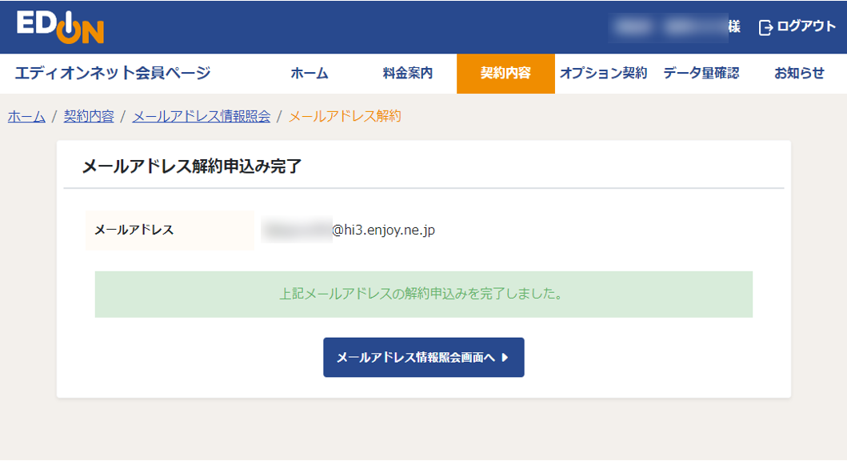Click the green cancellation-complete message banner
Image resolution: width=847 pixels, height=461 pixels.
pos(423,294)
